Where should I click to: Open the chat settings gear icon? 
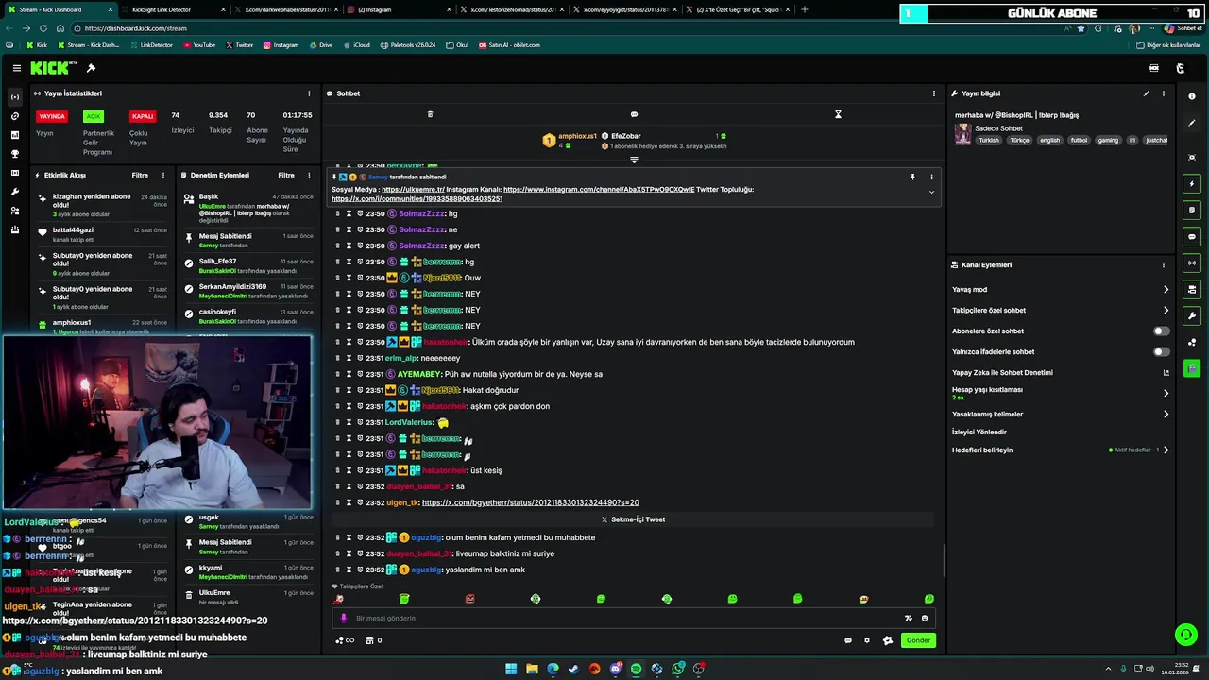(867, 640)
